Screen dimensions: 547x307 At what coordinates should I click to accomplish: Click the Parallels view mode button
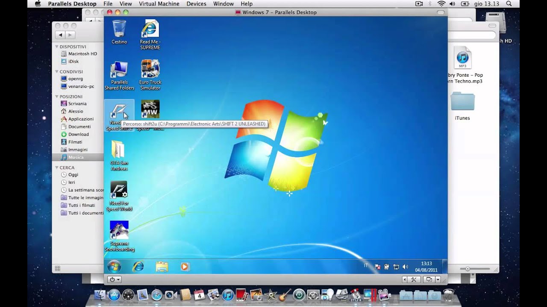pos(429,280)
